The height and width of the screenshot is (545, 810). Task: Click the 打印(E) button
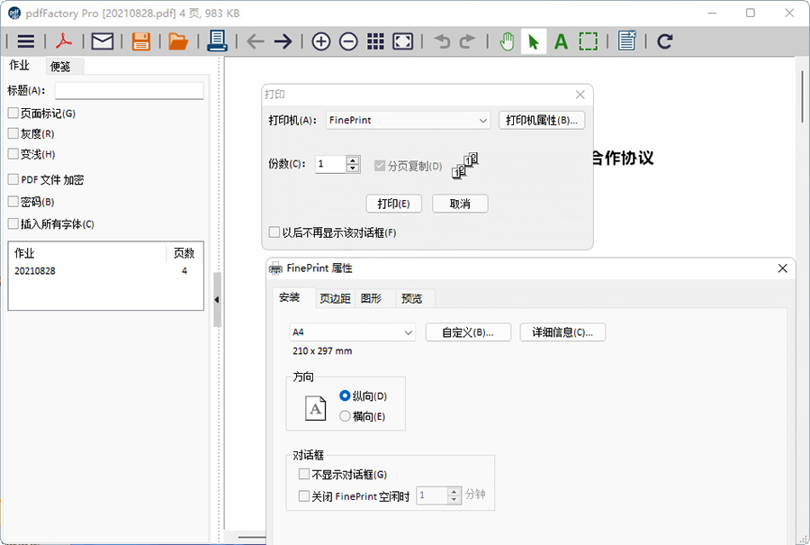click(x=393, y=204)
